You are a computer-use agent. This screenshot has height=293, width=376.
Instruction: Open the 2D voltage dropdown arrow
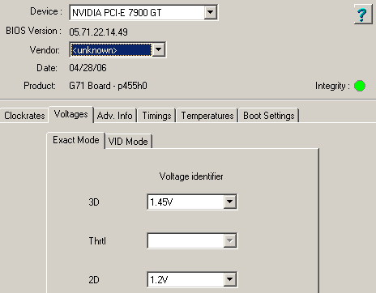[x=229, y=279]
